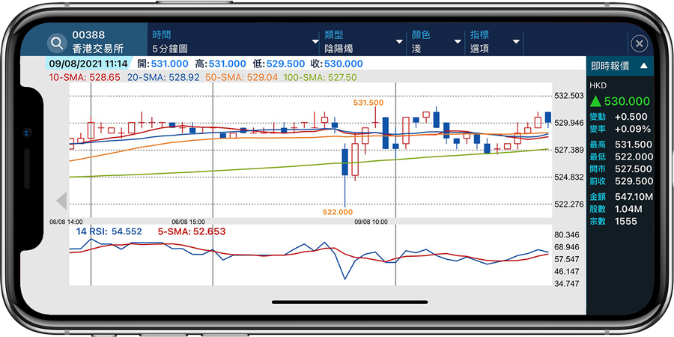
Task: Open the 指標 indicator options dropdown
Action: (x=494, y=42)
